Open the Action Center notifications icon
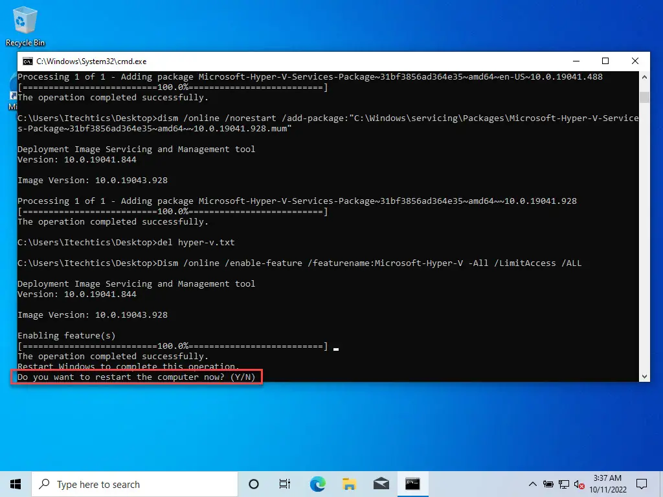The image size is (663, 497). pyautogui.click(x=641, y=484)
